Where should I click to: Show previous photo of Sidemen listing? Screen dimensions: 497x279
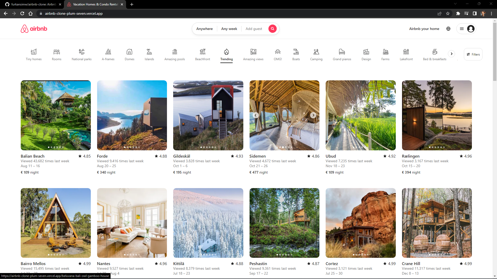point(255,115)
